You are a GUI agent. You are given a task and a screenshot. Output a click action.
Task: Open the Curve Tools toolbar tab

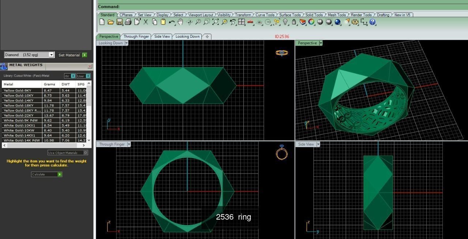coord(265,15)
